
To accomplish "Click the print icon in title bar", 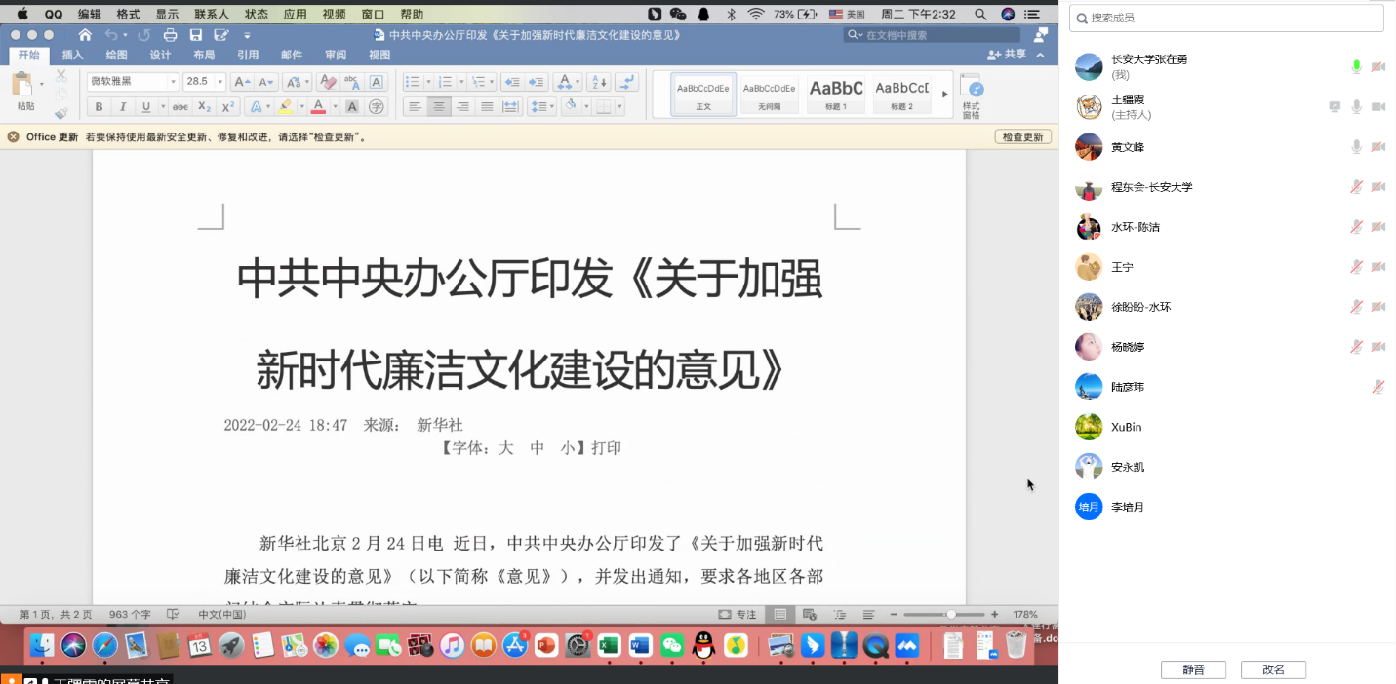I will coord(170,35).
